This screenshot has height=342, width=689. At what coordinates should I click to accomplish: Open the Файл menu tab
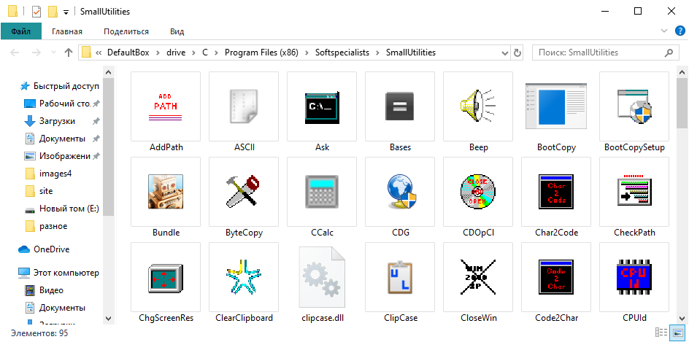pyautogui.click(x=21, y=31)
